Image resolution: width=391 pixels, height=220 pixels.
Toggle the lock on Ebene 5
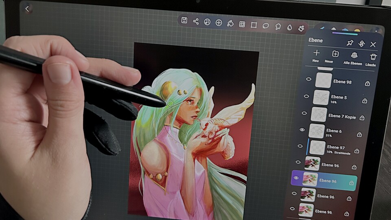click(x=365, y=101)
